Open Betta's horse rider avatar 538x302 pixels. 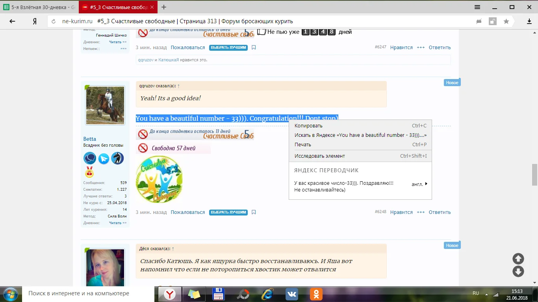pyautogui.click(x=105, y=105)
